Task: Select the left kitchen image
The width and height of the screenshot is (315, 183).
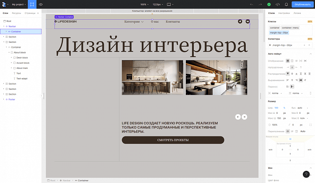Action: tap(153, 77)
